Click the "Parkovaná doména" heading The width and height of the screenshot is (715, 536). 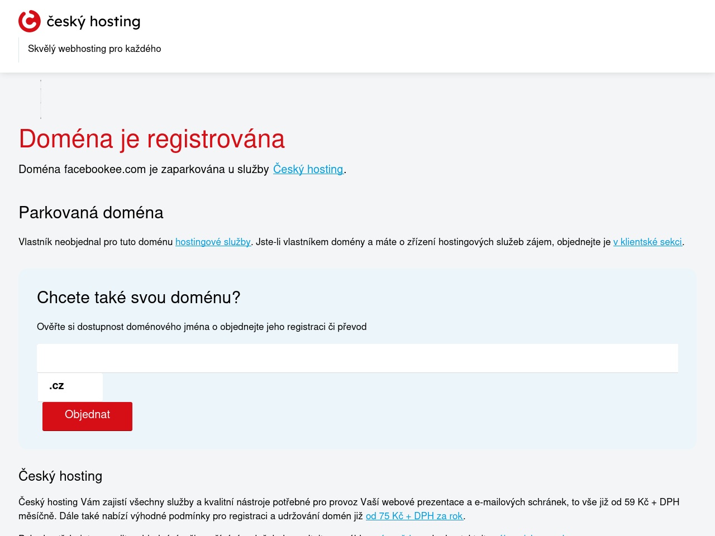pos(91,213)
